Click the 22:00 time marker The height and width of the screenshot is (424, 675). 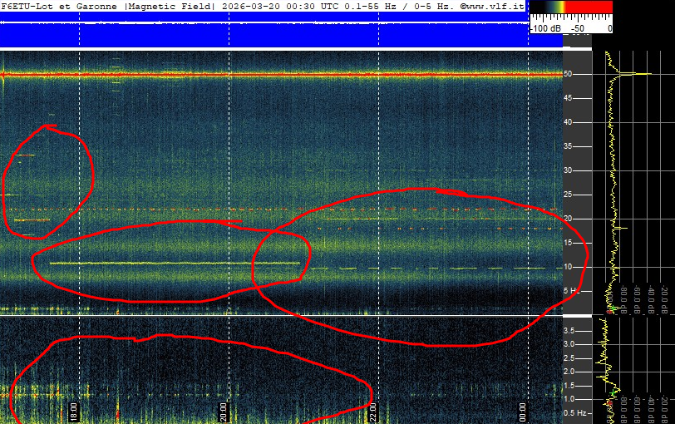[x=373, y=411]
